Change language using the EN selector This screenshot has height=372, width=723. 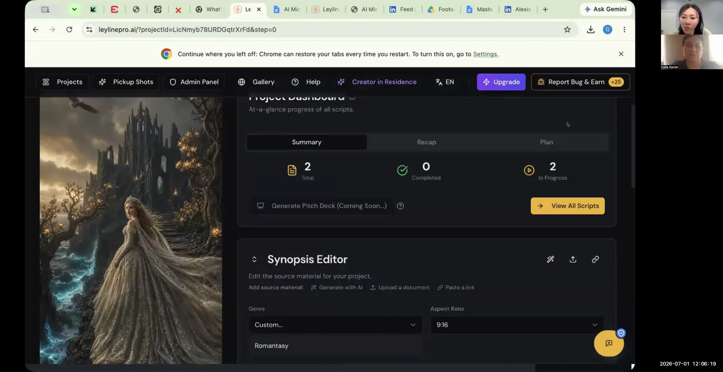(x=445, y=82)
